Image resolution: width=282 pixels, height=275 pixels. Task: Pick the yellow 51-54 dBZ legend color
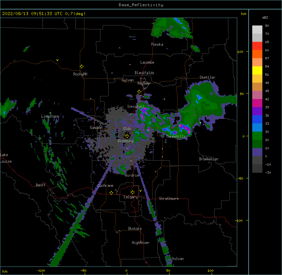pos(257,70)
